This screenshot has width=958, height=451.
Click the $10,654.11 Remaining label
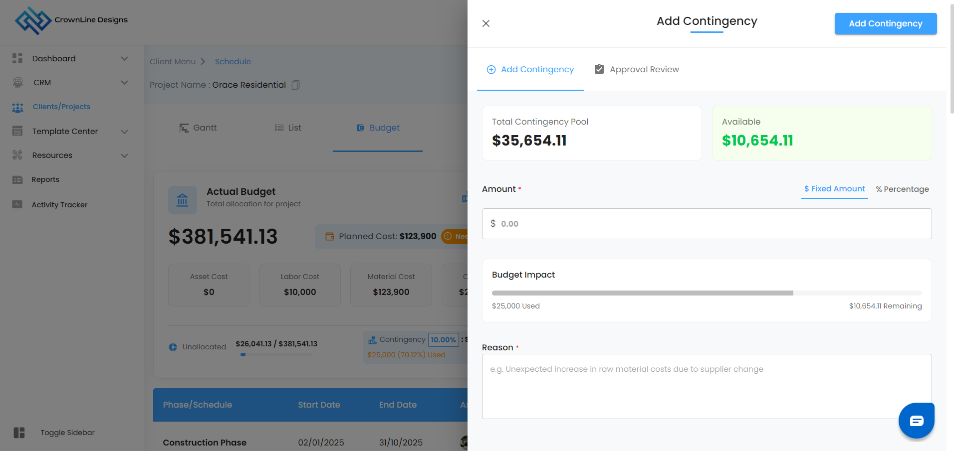886,306
